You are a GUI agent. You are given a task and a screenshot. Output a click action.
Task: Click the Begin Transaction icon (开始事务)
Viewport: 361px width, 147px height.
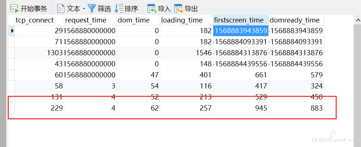[x=14, y=8]
